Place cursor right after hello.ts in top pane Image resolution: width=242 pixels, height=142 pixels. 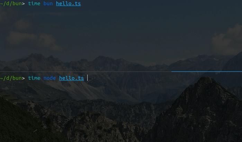tap(81, 3)
